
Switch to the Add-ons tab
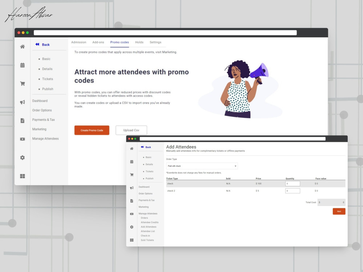pos(98,42)
